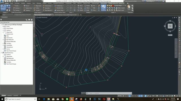This screenshot has width=181, height=101.
Task: Select the Move tool
Action: point(80,6)
